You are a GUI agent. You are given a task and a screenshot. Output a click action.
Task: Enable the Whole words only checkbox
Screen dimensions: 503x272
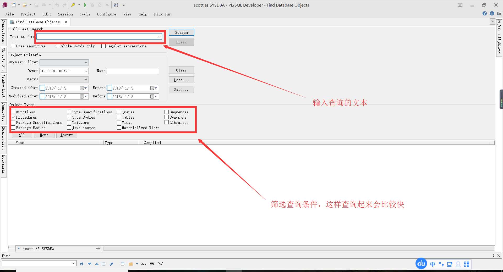[x=58, y=46]
